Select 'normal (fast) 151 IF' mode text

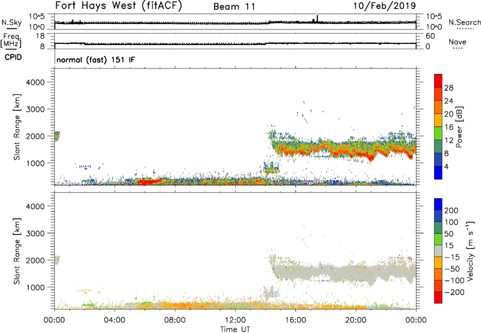(96, 60)
